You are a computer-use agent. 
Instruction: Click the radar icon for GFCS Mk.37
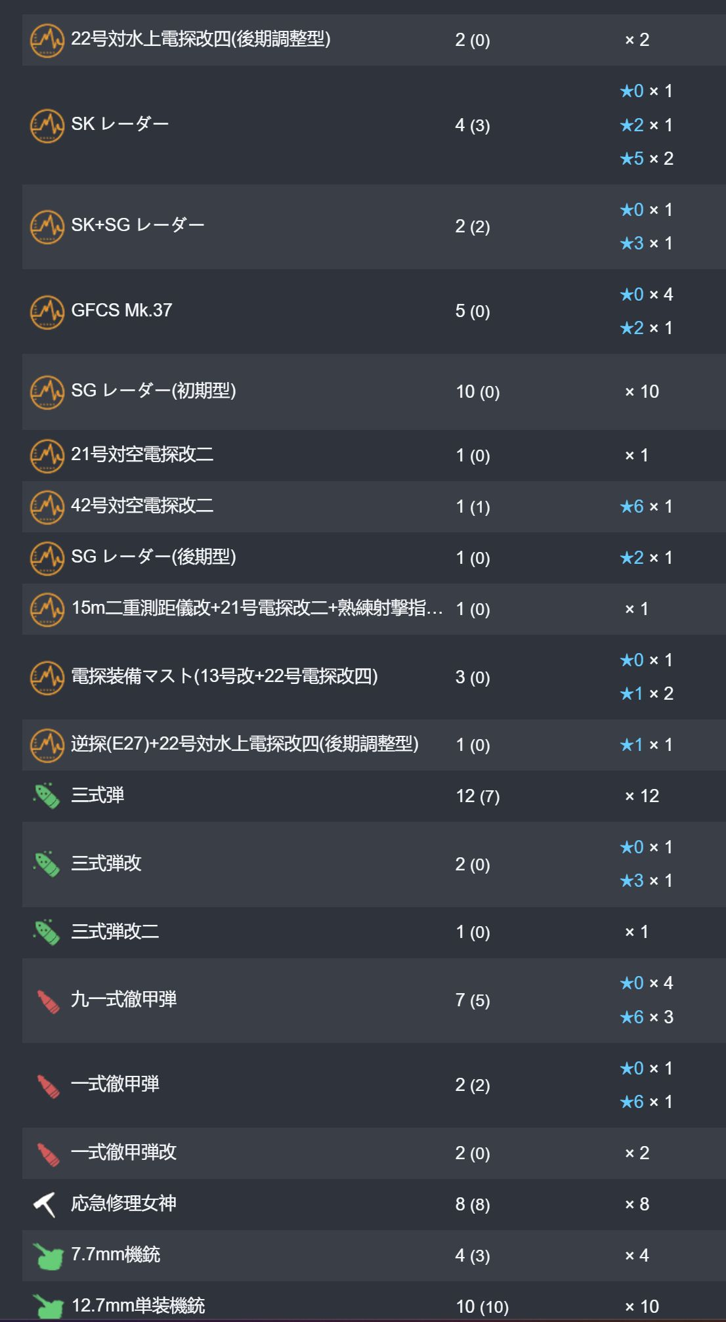[x=47, y=311]
